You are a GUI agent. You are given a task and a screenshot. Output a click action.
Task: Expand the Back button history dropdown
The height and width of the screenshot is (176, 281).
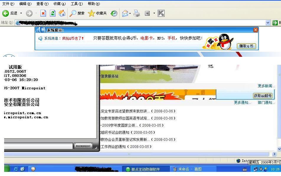[21, 13]
